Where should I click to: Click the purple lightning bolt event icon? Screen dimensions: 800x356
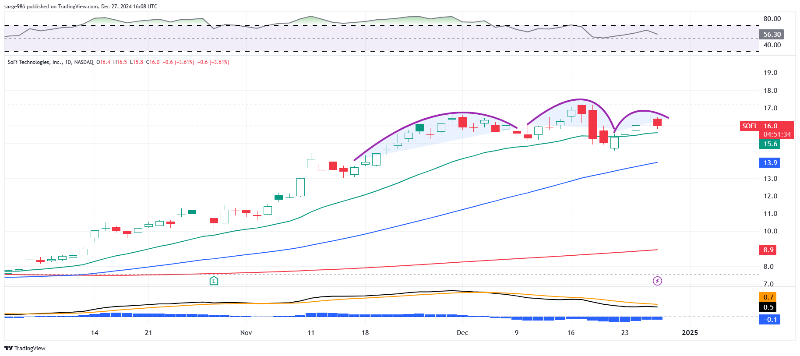pos(657,281)
